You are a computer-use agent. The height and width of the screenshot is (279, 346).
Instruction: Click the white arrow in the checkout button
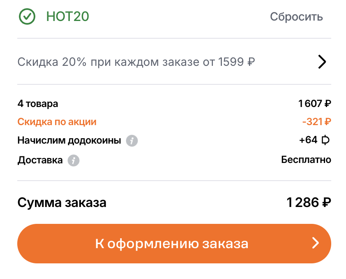coord(316,244)
